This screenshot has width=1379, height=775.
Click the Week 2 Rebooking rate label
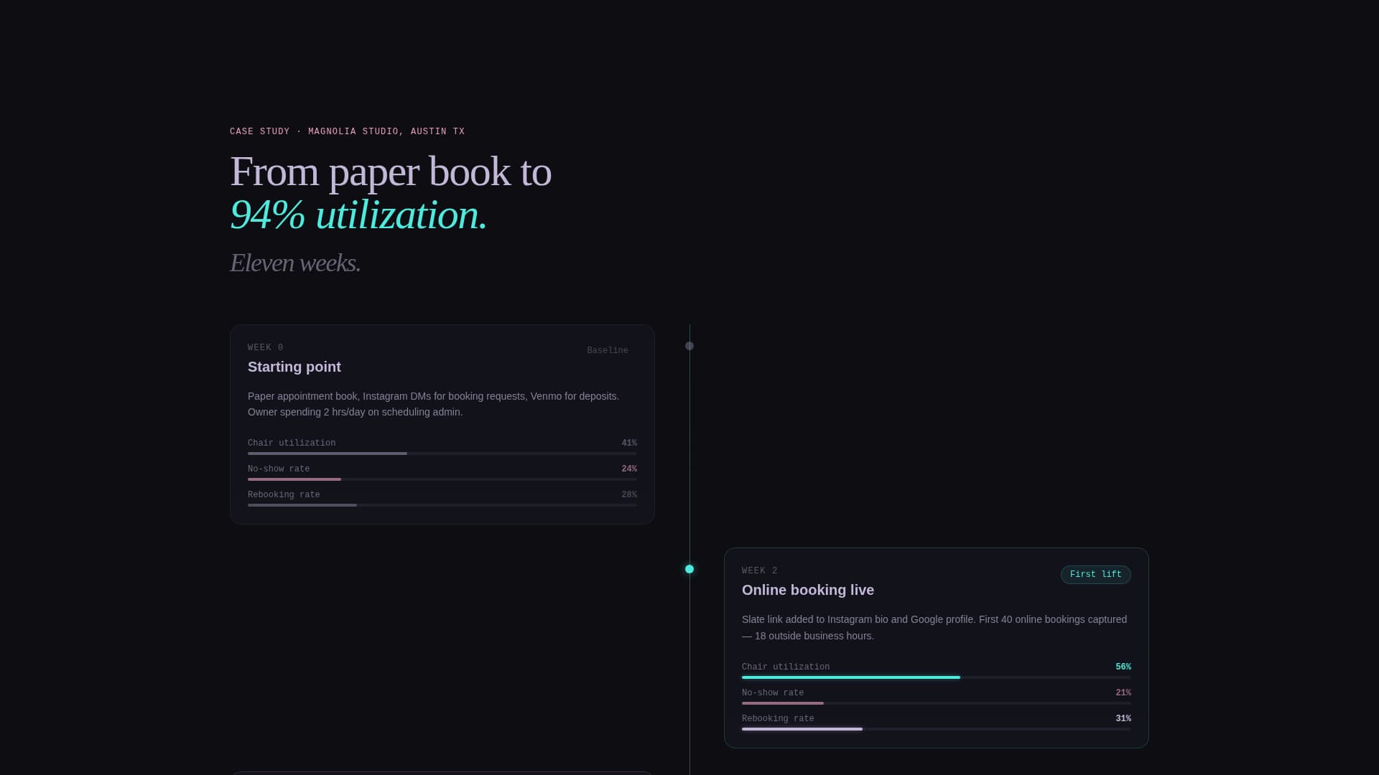778,719
